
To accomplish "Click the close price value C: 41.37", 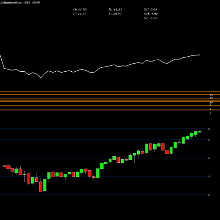I will pos(80,14).
